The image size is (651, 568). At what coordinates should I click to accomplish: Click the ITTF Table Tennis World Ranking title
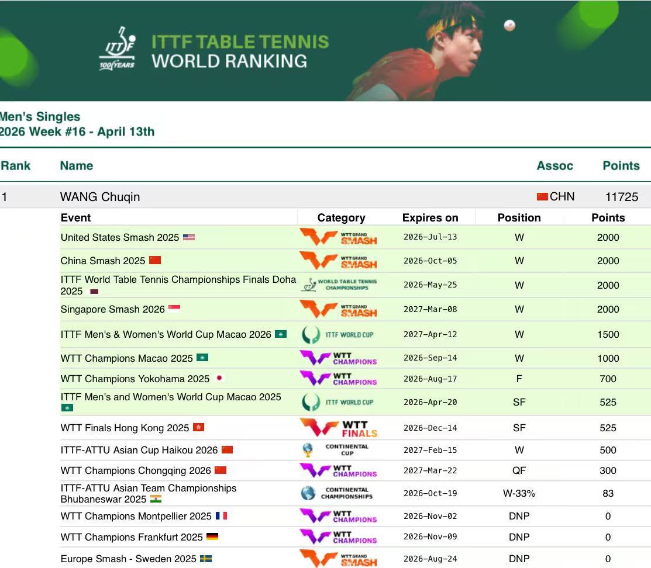(240, 51)
